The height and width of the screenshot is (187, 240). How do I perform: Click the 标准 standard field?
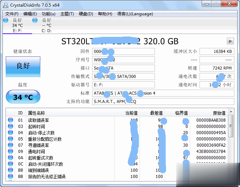click(163, 93)
